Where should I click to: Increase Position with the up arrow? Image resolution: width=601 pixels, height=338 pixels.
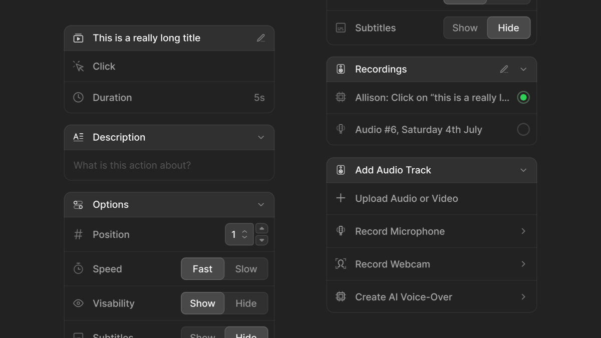coord(261,229)
